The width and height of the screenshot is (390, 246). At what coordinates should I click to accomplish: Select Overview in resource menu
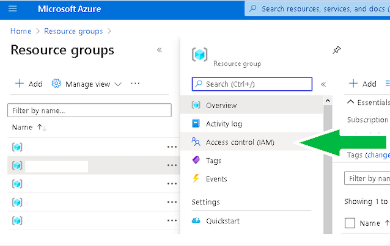pyautogui.click(x=251, y=105)
